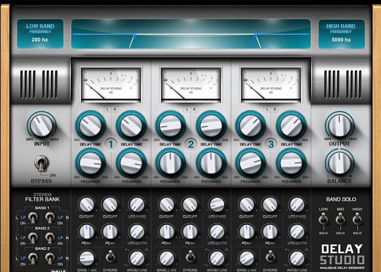Click band 2 right Peak knob

tap(190, 231)
